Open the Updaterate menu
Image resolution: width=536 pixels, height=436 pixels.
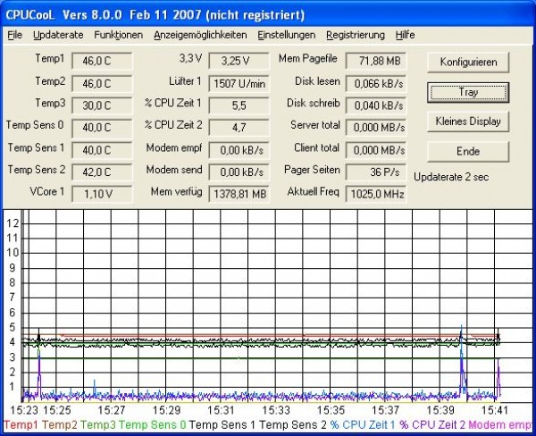coord(58,35)
